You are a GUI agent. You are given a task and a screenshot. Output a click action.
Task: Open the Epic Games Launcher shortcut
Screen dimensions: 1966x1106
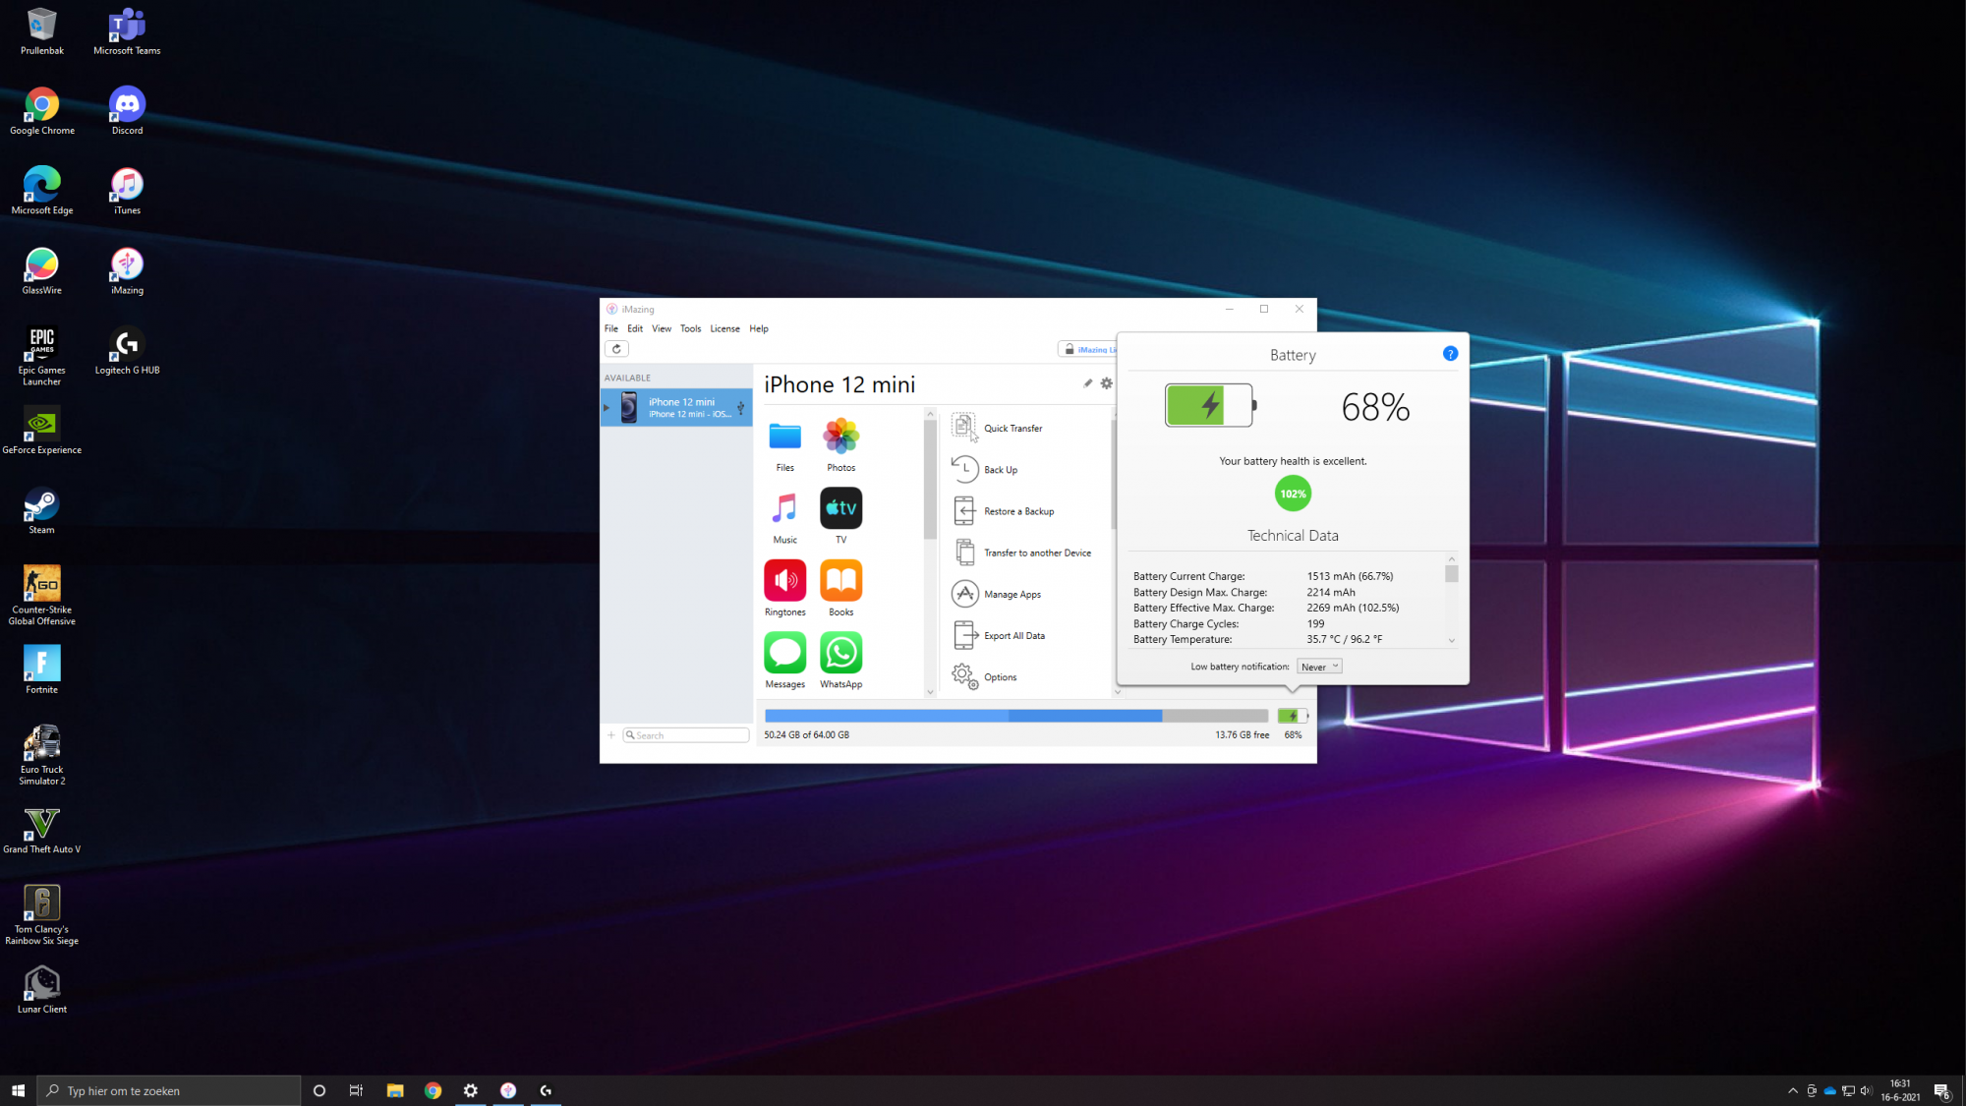42,355
